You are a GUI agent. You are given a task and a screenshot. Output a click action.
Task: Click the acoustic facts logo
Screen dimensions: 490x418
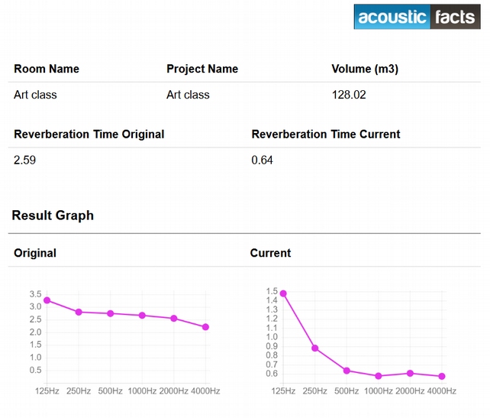[417, 17]
